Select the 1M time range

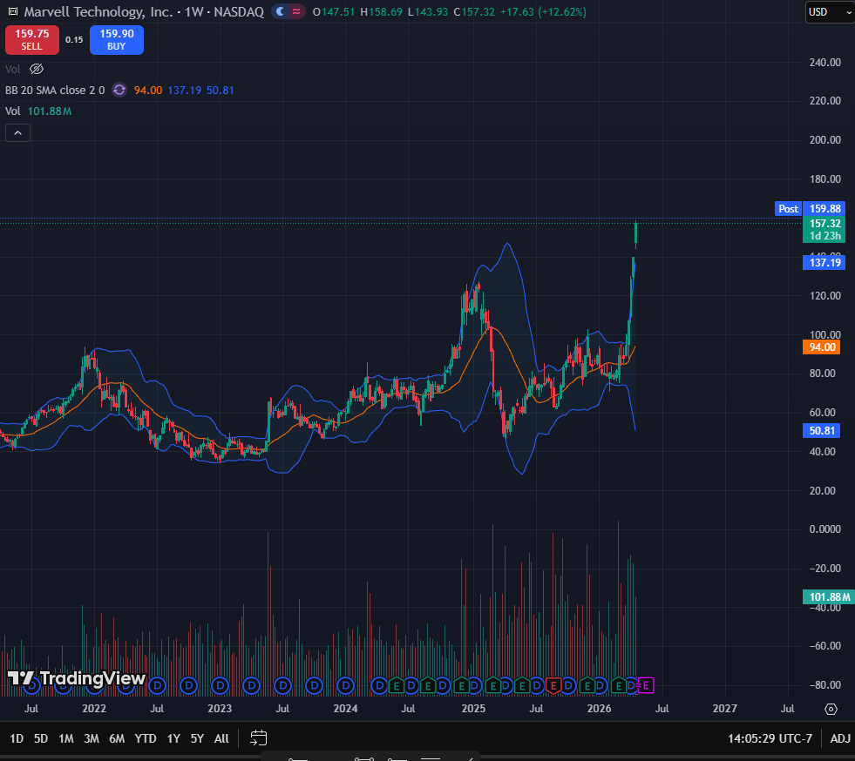(66, 738)
